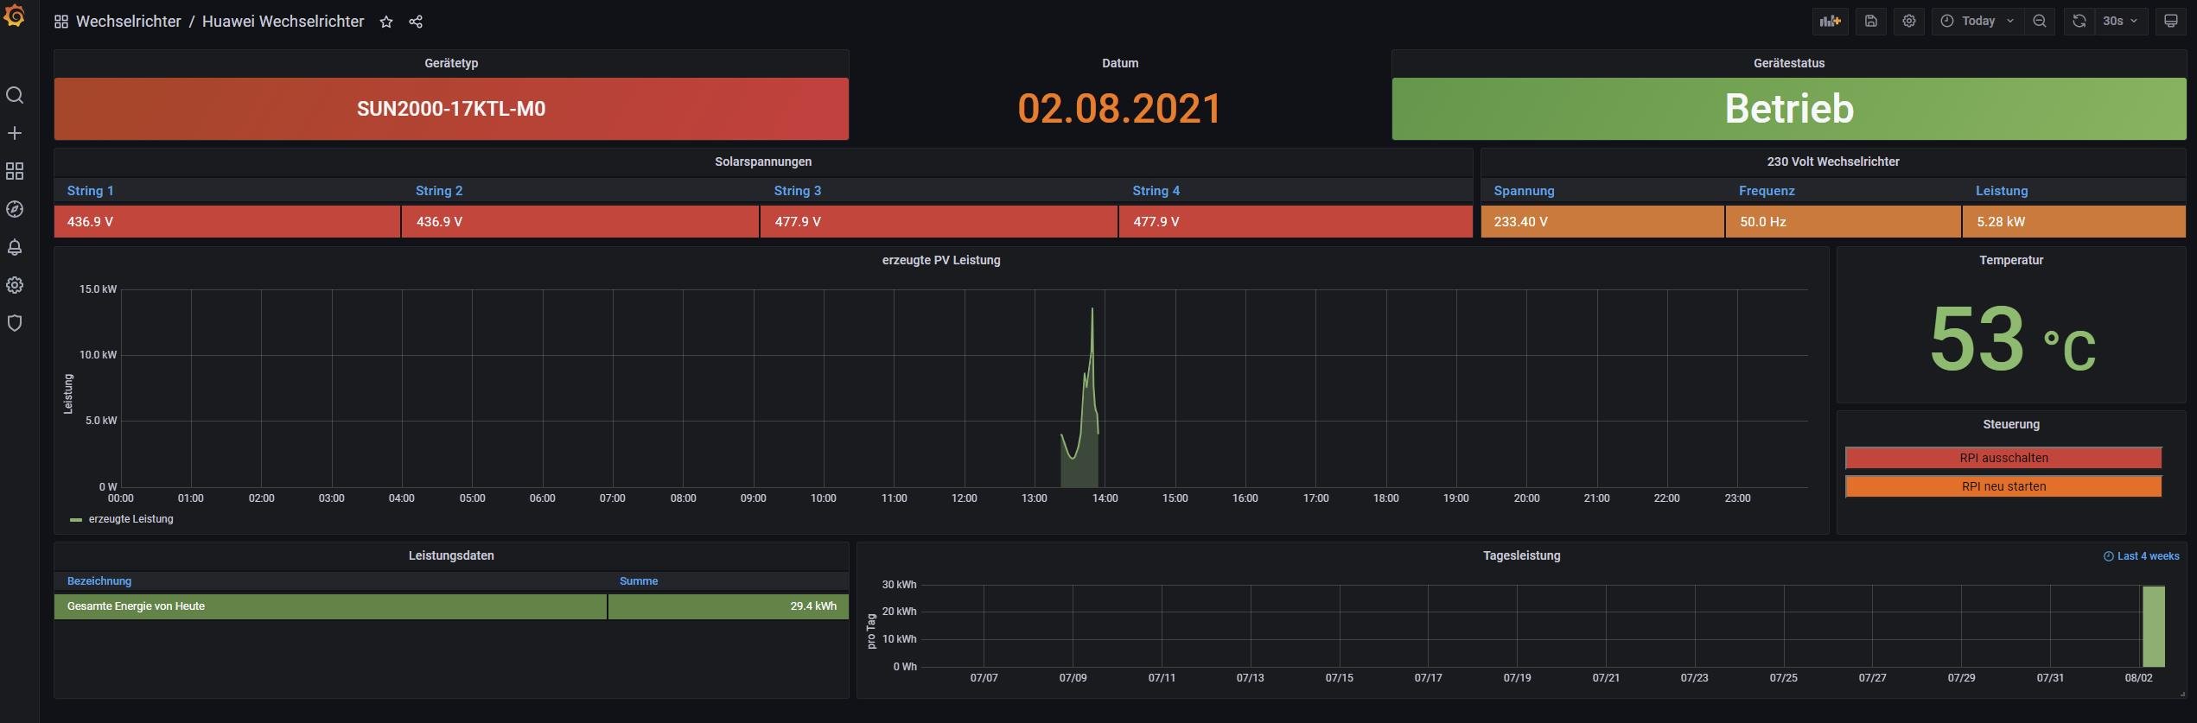Screen dimensions: 2197x723
Task: Open the Alerting bell icon
Action: tap(15, 248)
